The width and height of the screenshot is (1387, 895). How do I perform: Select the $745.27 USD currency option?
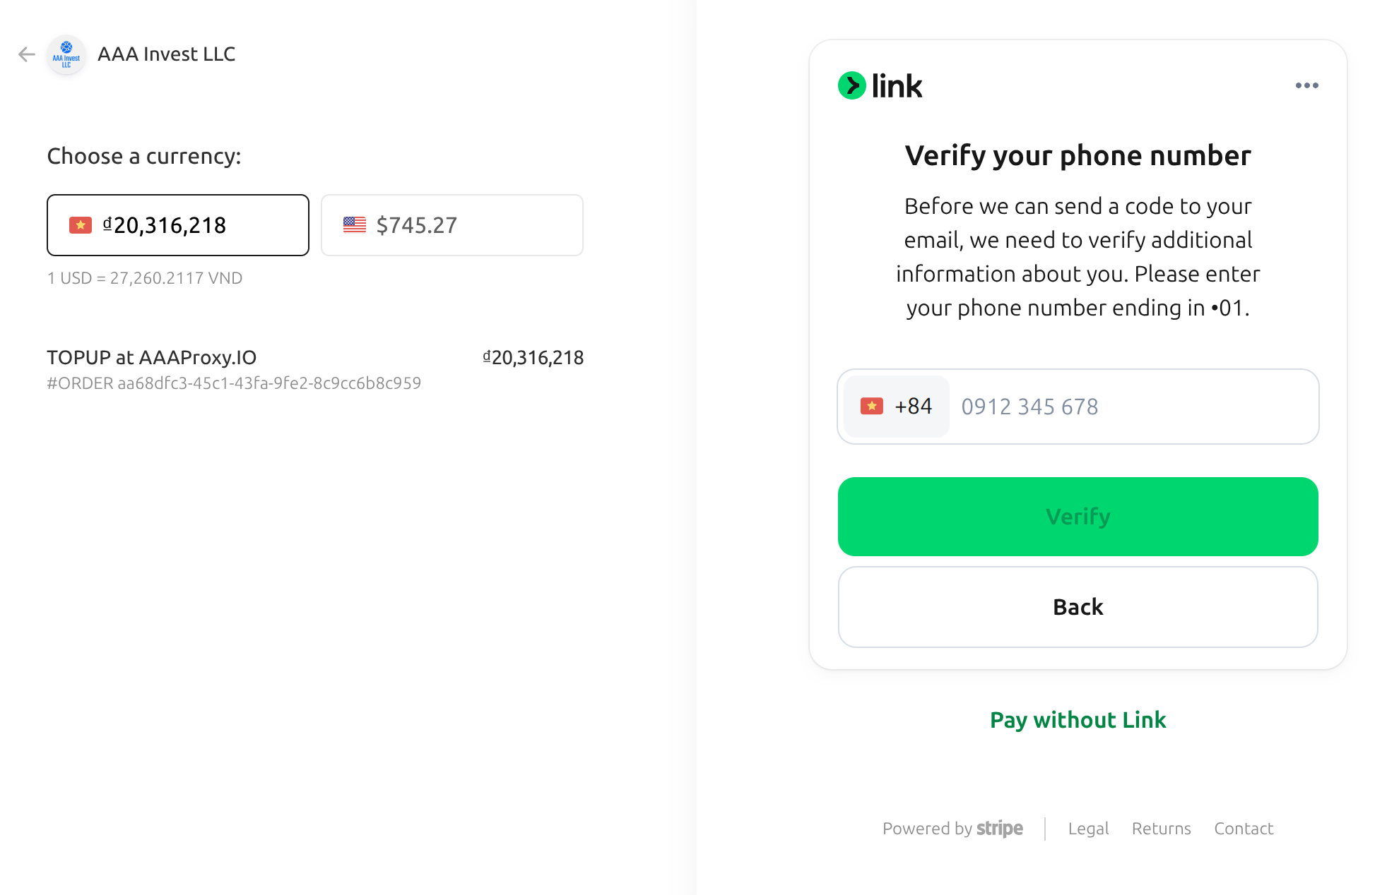[x=452, y=225]
